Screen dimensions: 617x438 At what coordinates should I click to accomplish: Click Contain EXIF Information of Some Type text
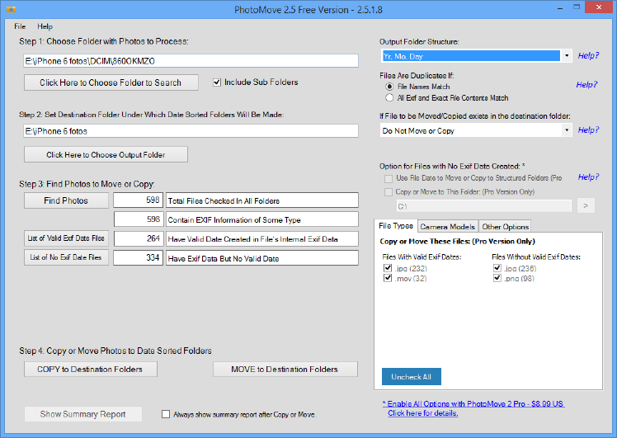click(234, 220)
